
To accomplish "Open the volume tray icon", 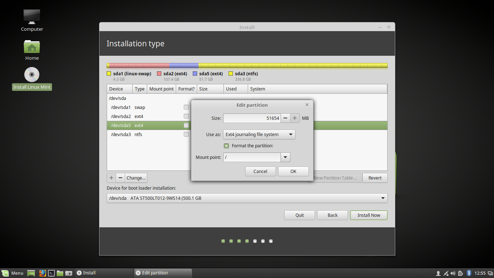I will point(453,273).
